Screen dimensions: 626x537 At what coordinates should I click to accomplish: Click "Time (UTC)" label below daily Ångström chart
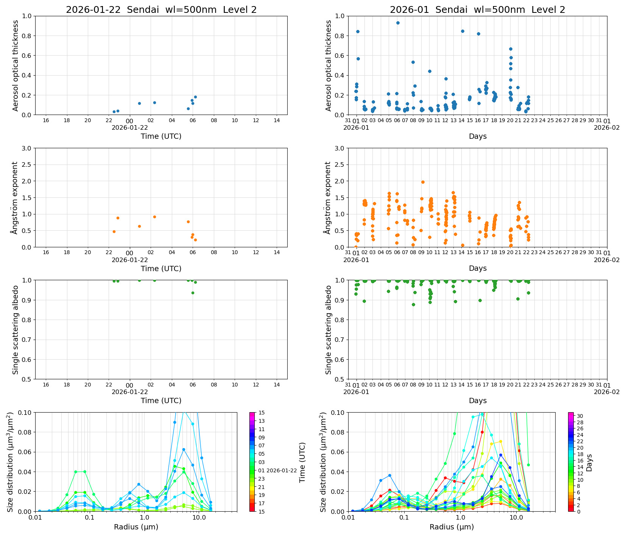click(161, 268)
